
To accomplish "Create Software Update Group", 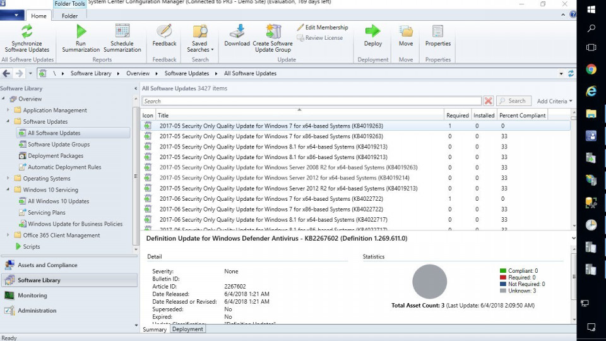I will click(x=273, y=39).
